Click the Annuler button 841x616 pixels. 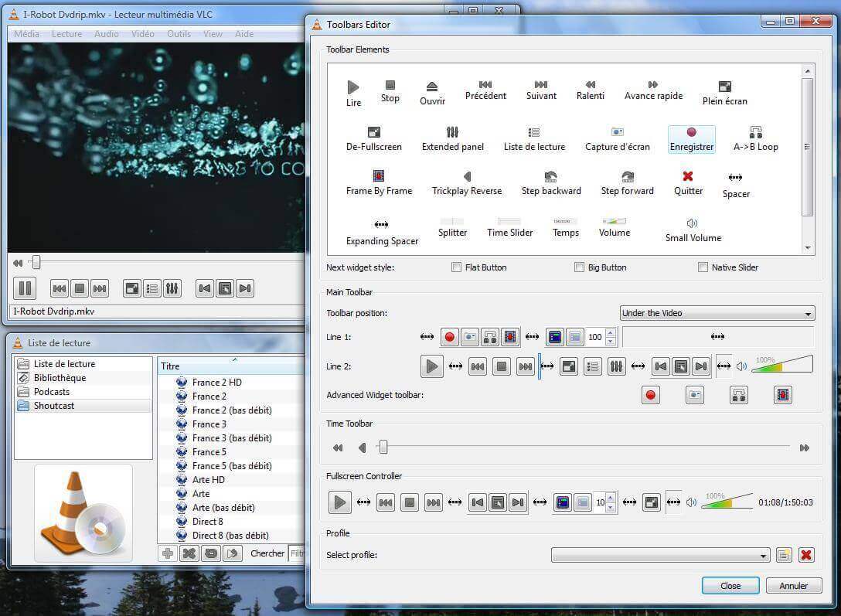(x=793, y=585)
